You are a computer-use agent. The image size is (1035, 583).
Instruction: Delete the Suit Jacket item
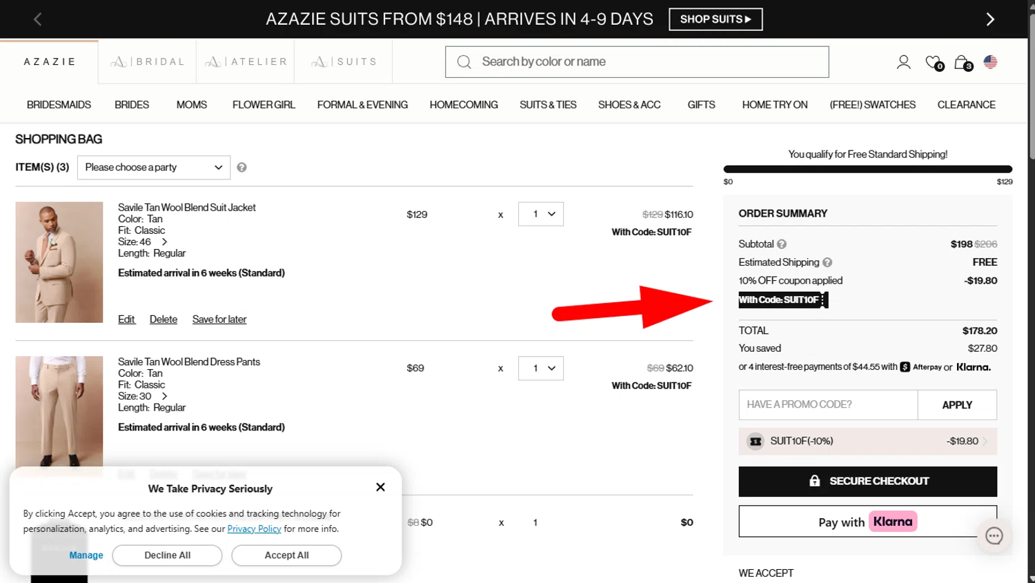pos(164,319)
